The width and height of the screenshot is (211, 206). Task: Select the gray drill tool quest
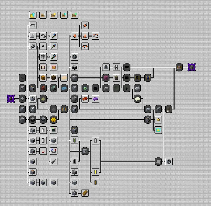pyautogui.click(x=54, y=162)
